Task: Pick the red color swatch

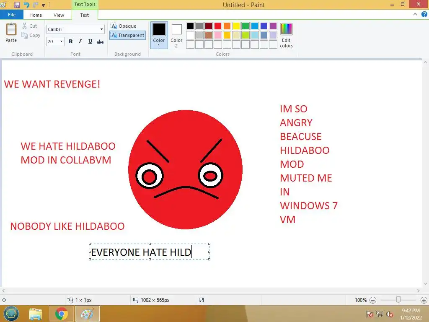Action: (218, 26)
